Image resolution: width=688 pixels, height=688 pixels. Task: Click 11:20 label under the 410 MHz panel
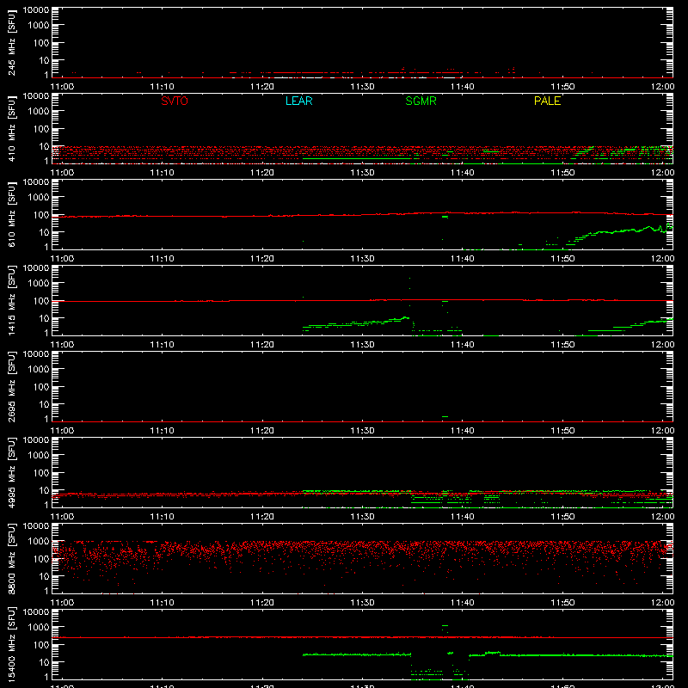(x=262, y=173)
